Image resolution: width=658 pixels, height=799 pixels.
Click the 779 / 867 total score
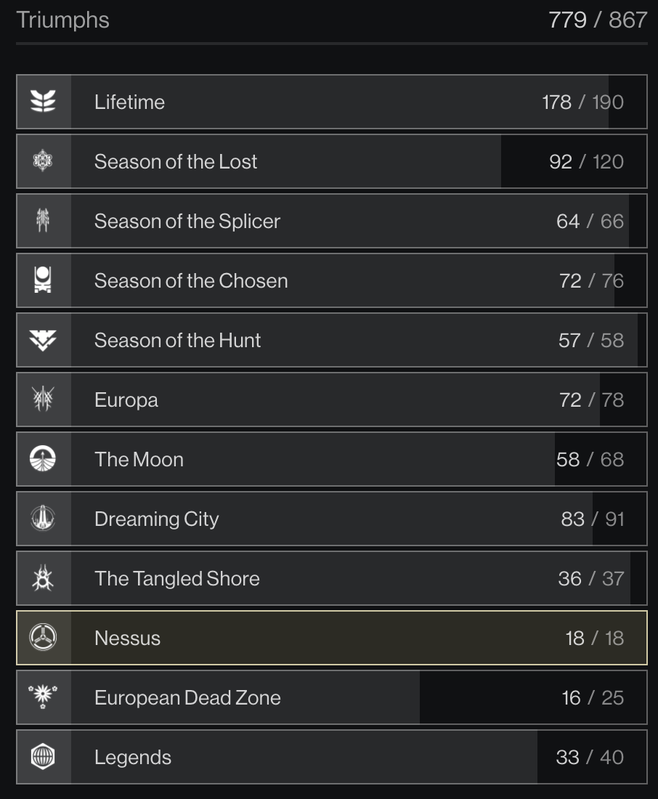point(598,20)
